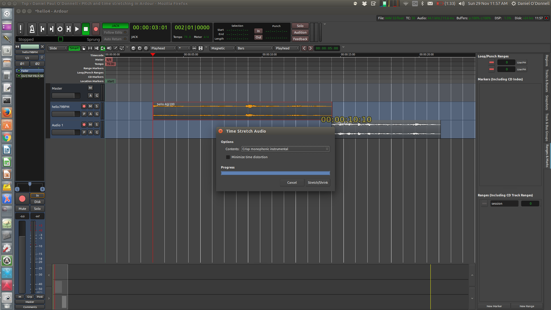Click the New Range button

click(x=527, y=306)
